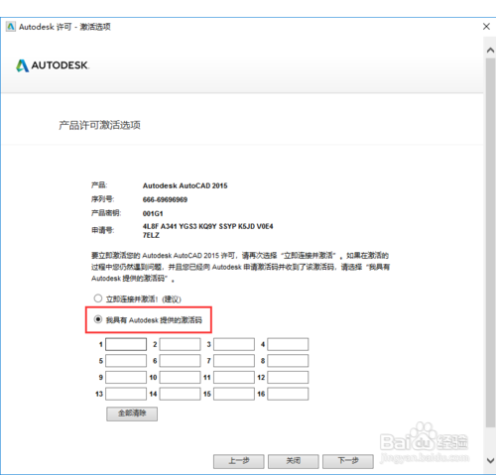Screen dimensions: 496x475
Task: Click the 申请号 label
Action: pyautogui.click(x=102, y=230)
